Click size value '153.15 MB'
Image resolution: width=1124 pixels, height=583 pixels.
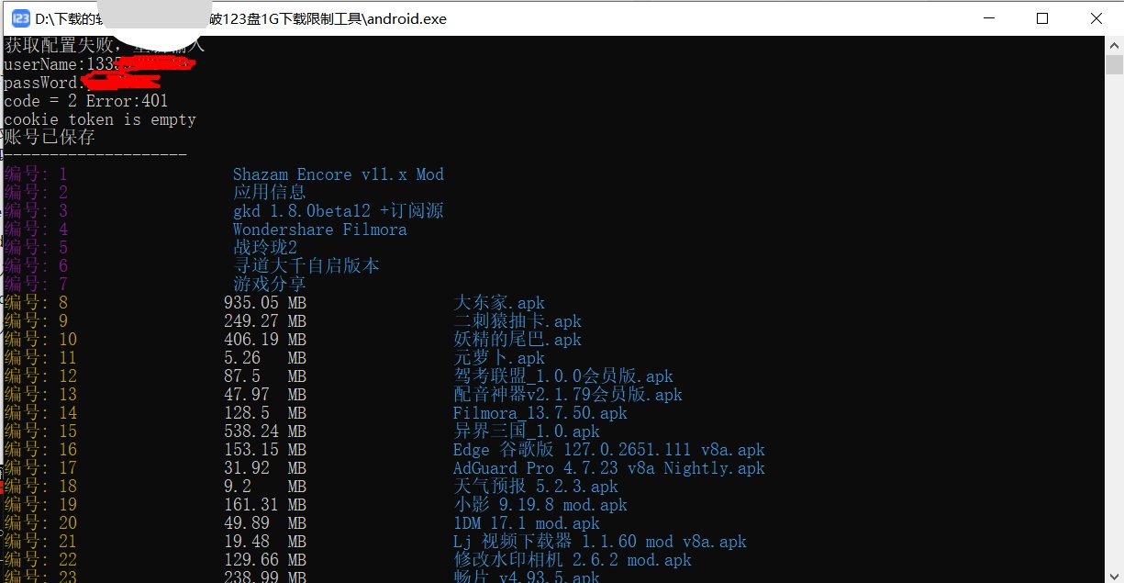(265, 450)
